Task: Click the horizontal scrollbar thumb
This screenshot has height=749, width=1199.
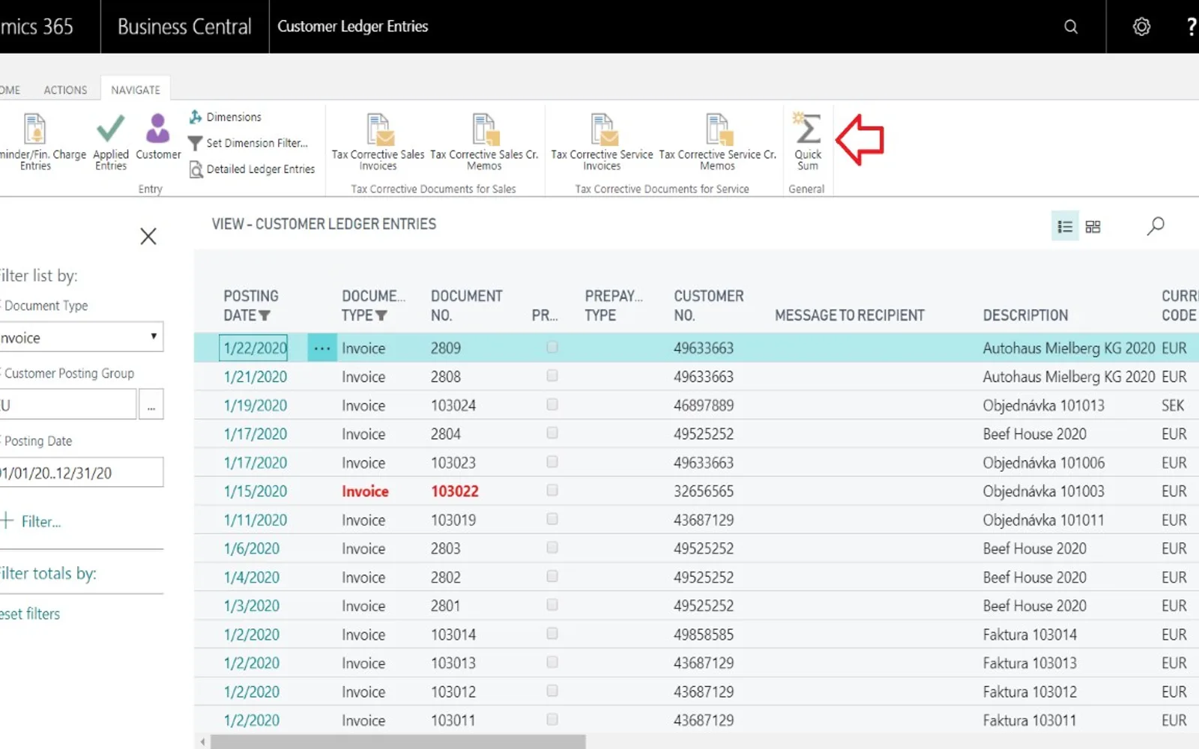Action: pos(398,742)
